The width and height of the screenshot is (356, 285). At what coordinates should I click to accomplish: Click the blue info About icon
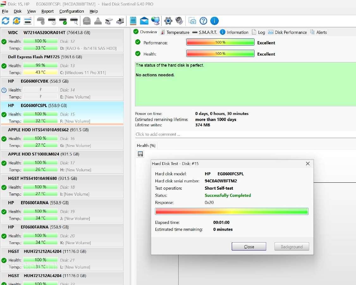(x=215, y=21)
